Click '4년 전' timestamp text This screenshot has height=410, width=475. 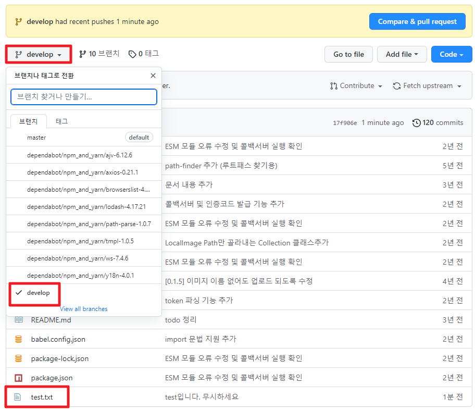click(453, 281)
